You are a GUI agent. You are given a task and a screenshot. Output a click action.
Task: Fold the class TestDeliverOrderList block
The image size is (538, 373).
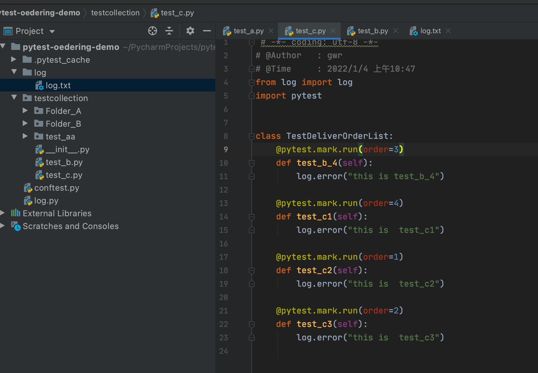pyautogui.click(x=252, y=136)
